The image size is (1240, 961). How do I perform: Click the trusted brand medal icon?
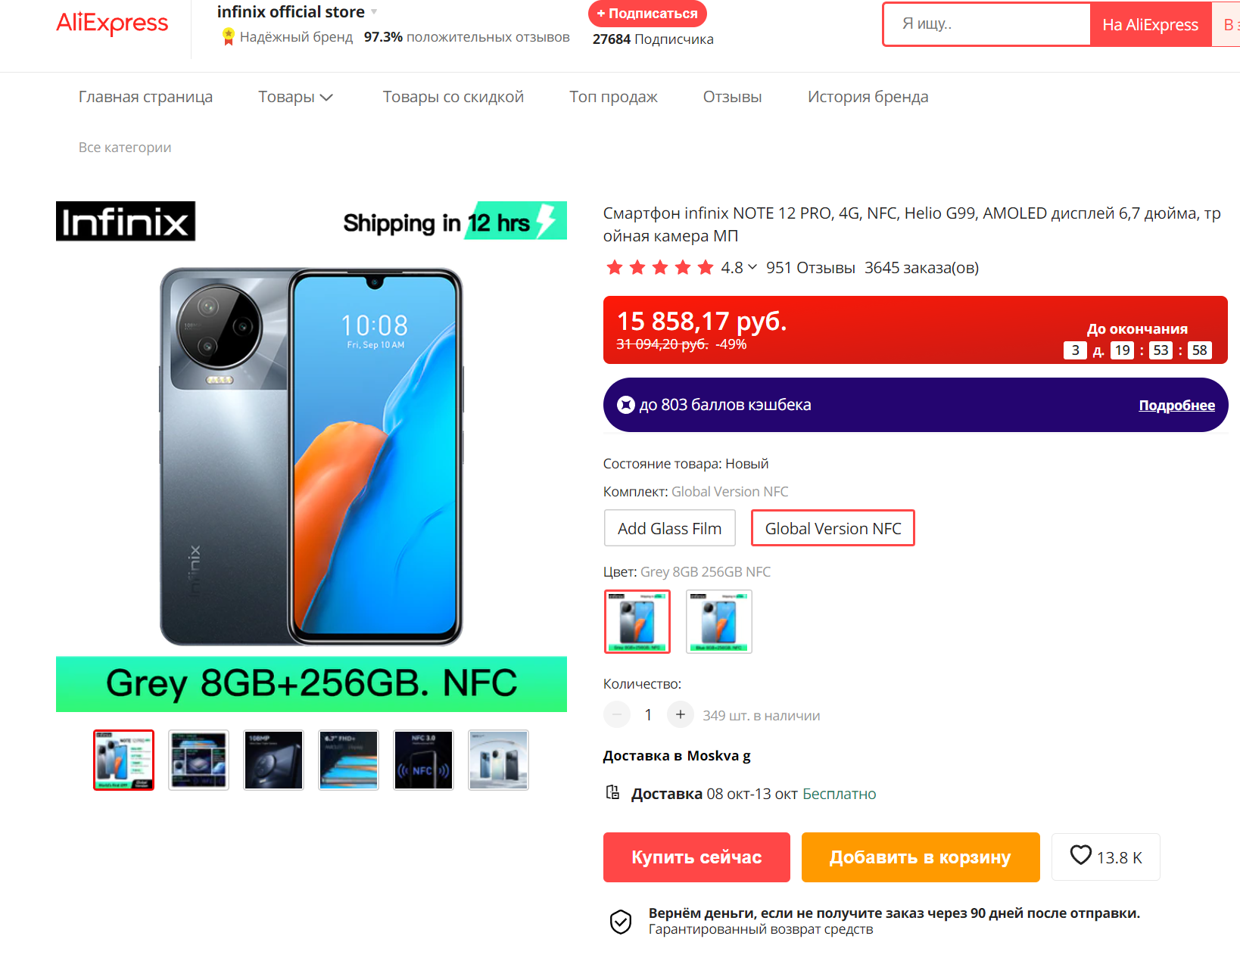(x=228, y=36)
